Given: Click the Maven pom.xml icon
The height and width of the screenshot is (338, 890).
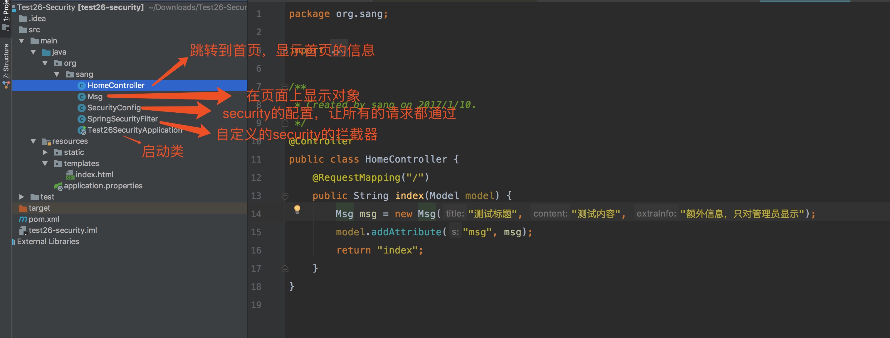Looking at the screenshot, I should (23, 219).
